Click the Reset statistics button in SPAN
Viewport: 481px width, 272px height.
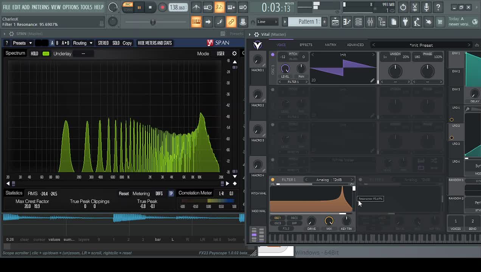click(x=124, y=193)
